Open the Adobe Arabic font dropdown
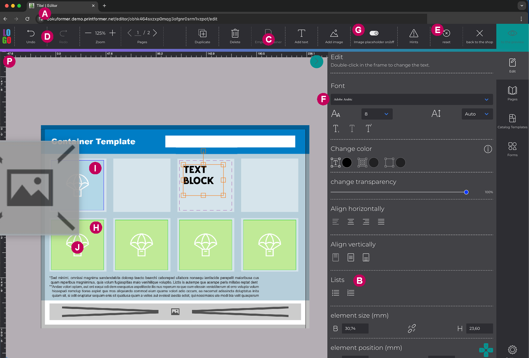529x358 pixels. [412, 99]
